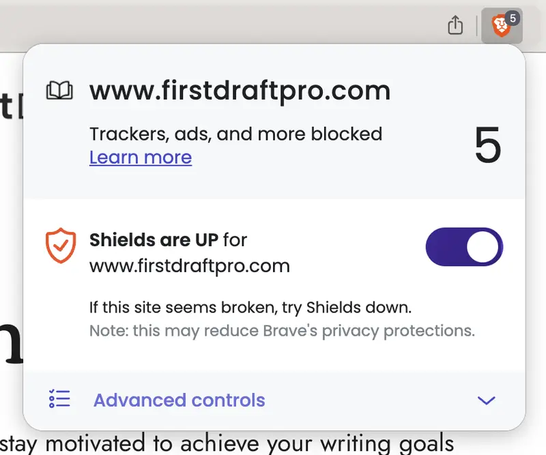This screenshot has width=546, height=455.
Task: Click the "Trackers, ads, and more blocked" text
Action: 235,134
